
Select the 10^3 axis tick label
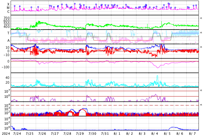coord(7,109)
